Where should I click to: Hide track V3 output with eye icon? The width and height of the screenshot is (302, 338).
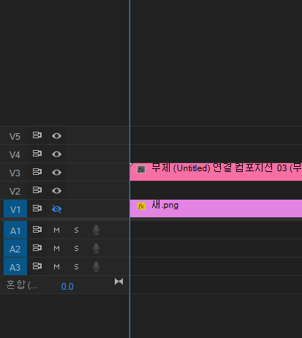pyautogui.click(x=56, y=173)
